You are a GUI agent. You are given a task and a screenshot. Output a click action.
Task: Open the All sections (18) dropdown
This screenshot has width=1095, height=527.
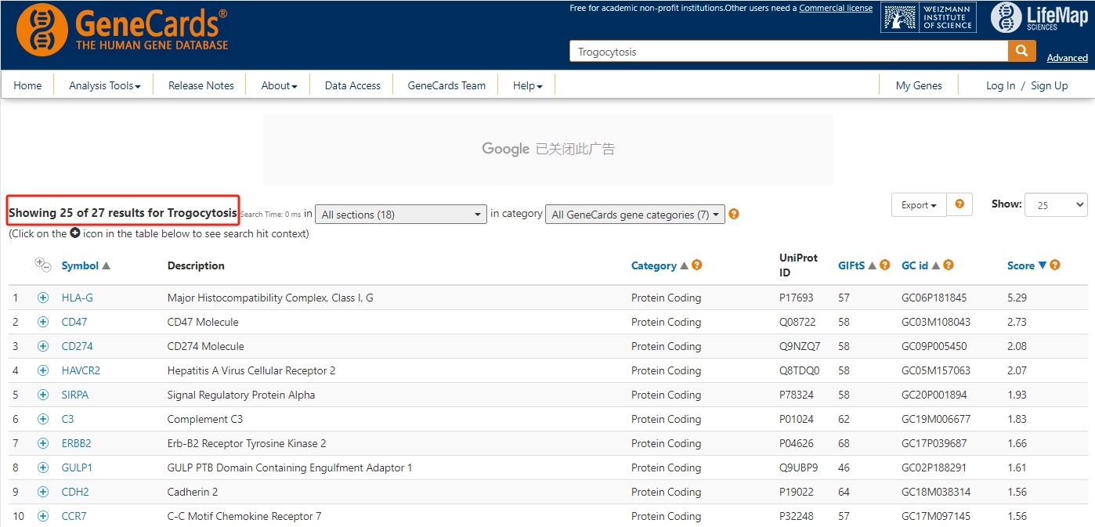(x=401, y=215)
